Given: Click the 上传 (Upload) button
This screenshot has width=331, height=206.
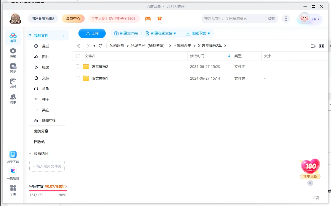Looking at the screenshot, I should coord(92,33).
